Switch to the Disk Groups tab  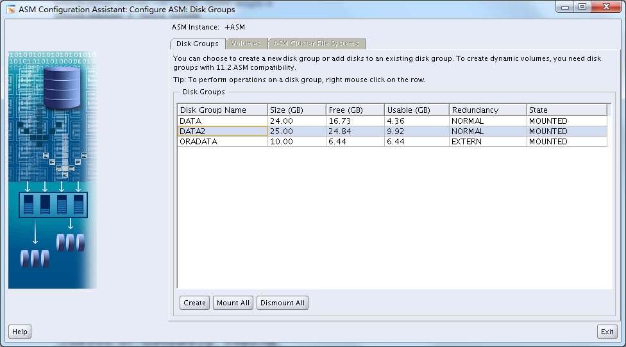click(198, 44)
